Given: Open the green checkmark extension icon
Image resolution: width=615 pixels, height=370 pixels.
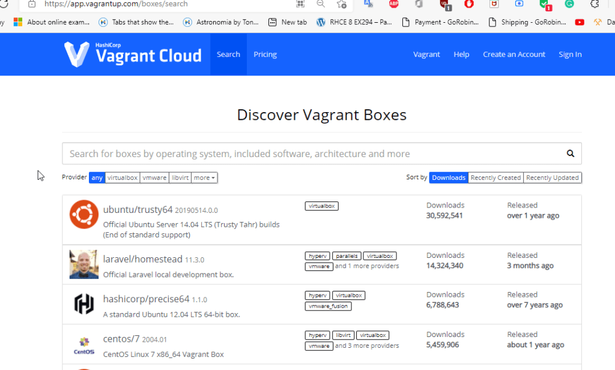Looking at the screenshot, I should [545, 5].
